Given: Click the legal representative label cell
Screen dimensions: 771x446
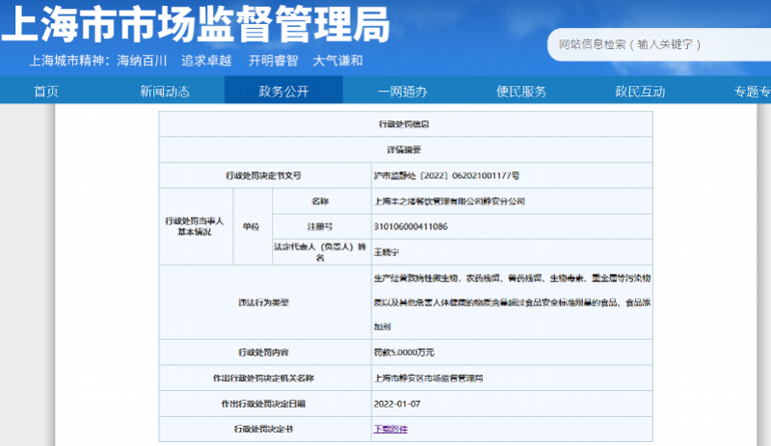Looking at the screenshot, I should 322,252.
